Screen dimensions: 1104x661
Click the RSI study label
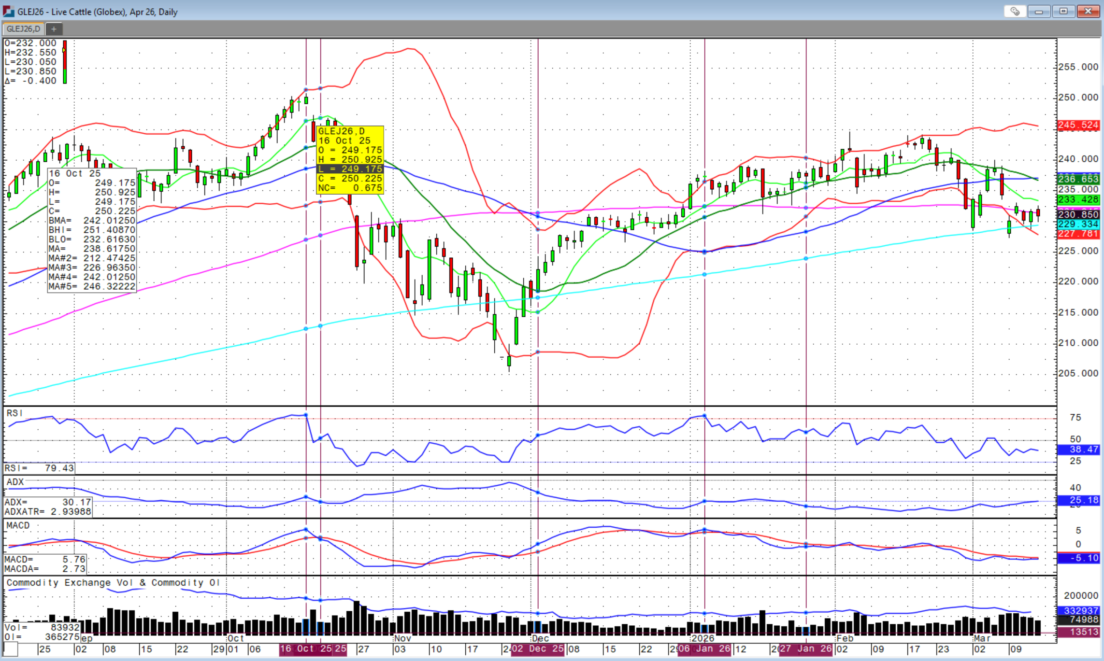[14, 413]
